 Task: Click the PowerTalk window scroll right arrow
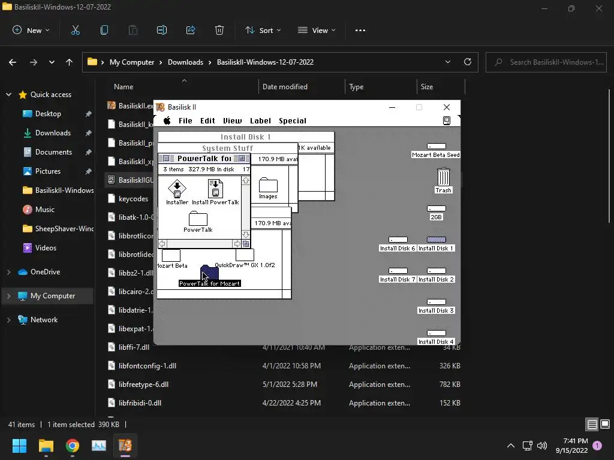[x=237, y=244]
